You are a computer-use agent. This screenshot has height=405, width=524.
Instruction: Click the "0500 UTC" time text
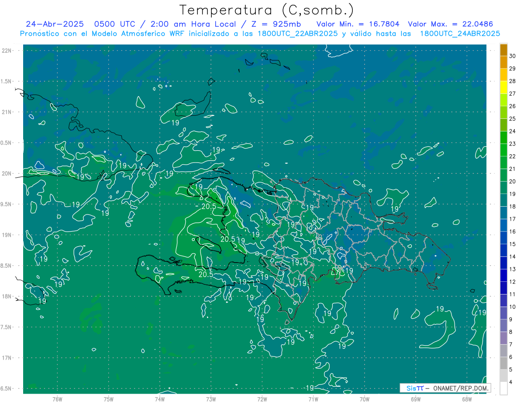(115, 24)
